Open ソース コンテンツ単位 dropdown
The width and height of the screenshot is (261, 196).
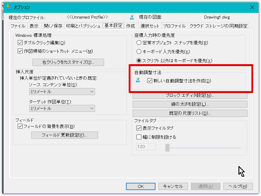[62, 92]
